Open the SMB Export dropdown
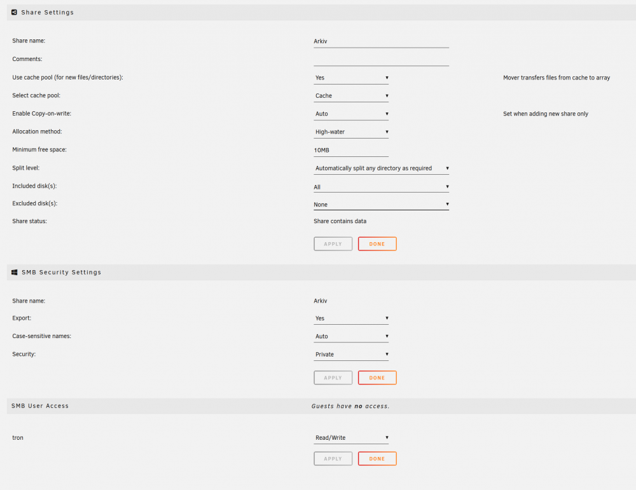The height and width of the screenshot is (490, 636). coord(351,318)
